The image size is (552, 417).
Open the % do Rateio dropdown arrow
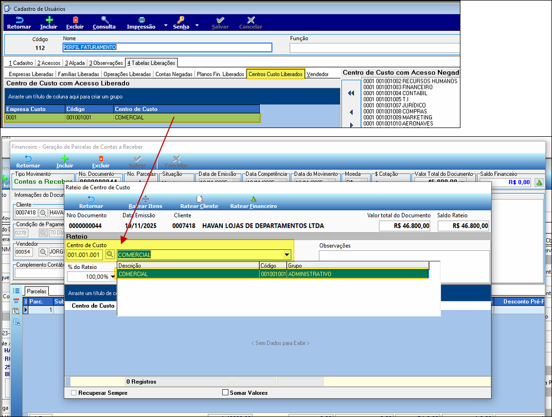coord(113,277)
